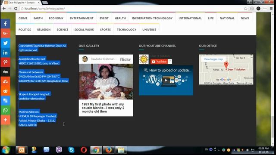The height and width of the screenshot is (155, 276).
Task: Click the flickr logo in gallery
Action: pos(125,59)
